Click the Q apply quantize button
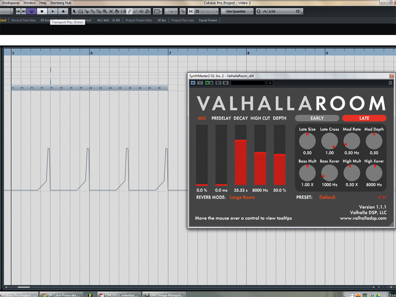This screenshot has width=396, height=297. coord(259,11)
